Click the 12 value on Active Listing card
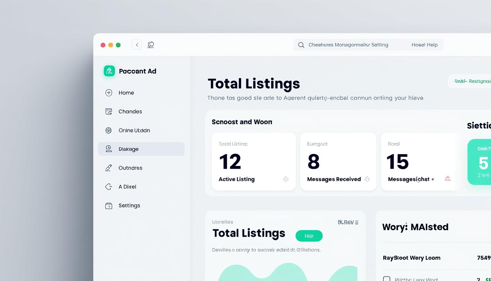The width and height of the screenshot is (491, 281). click(x=230, y=161)
